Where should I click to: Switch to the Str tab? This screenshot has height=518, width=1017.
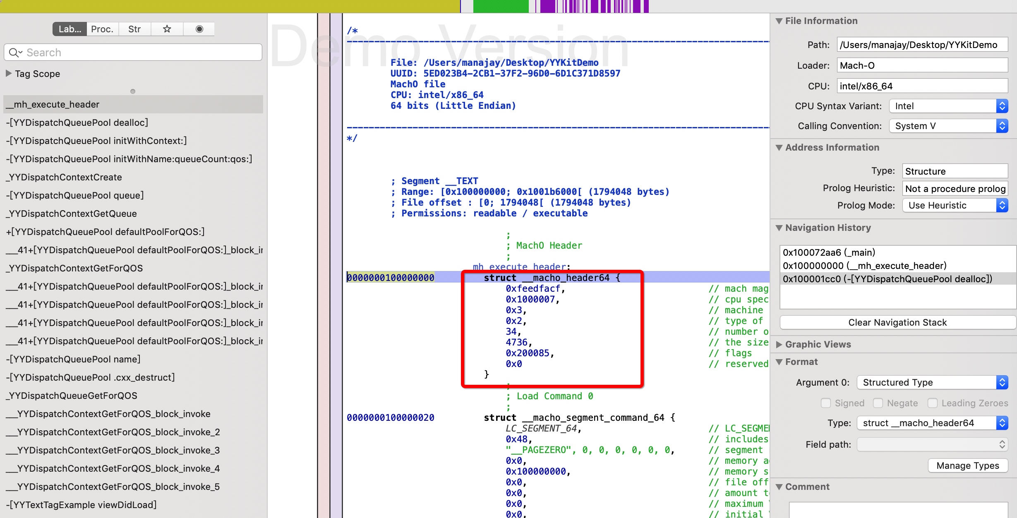134,29
